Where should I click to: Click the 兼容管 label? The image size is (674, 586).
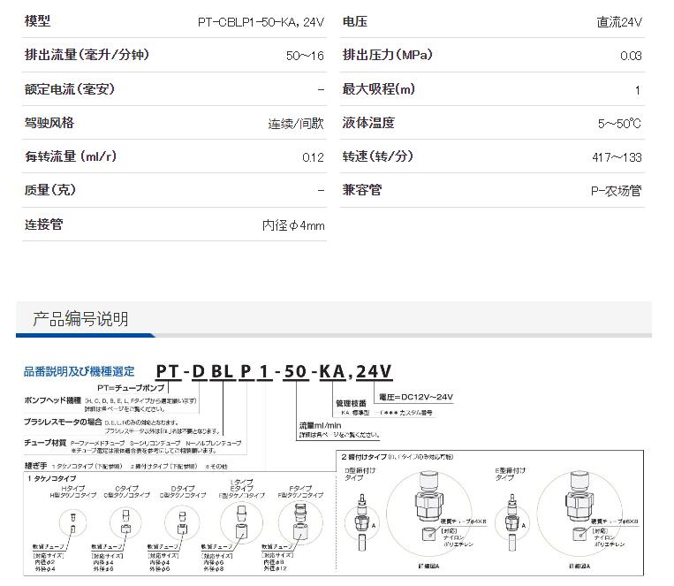tap(362, 190)
